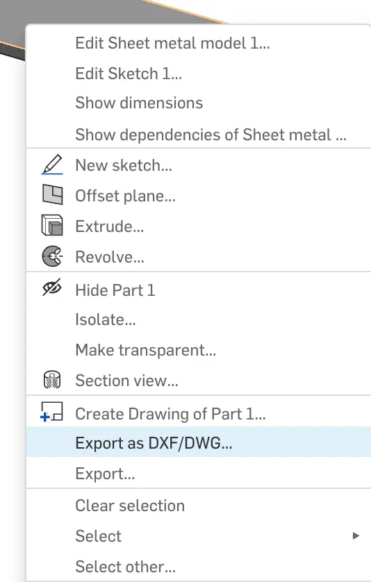Click Create Drawing of Part 1... text

pos(170,413)
